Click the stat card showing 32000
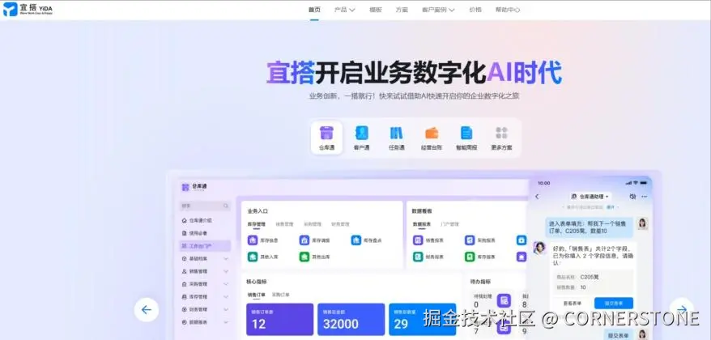This screenshot has width=711, height=340. coord(351,319)
